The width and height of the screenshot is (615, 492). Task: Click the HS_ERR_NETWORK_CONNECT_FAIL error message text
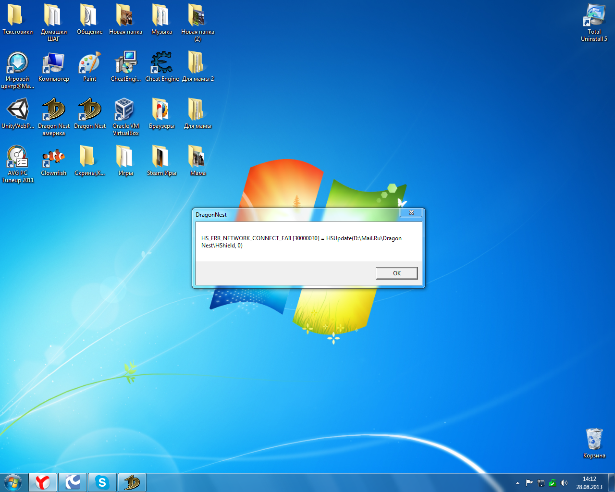pyautogui.click(x=301, y=242)
